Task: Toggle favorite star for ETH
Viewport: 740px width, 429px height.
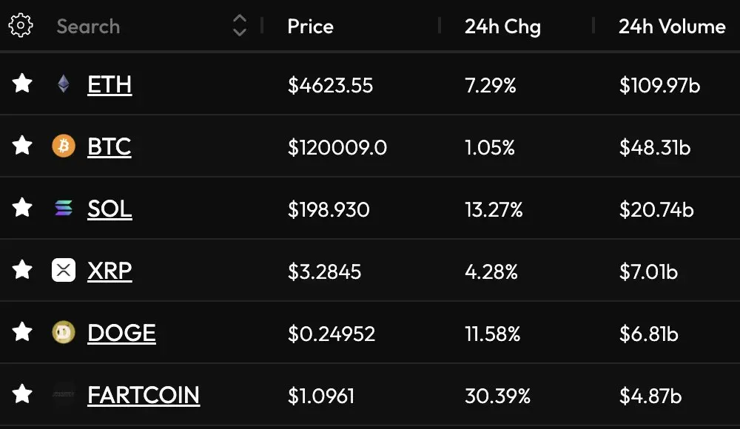Action: pos(22,84)
